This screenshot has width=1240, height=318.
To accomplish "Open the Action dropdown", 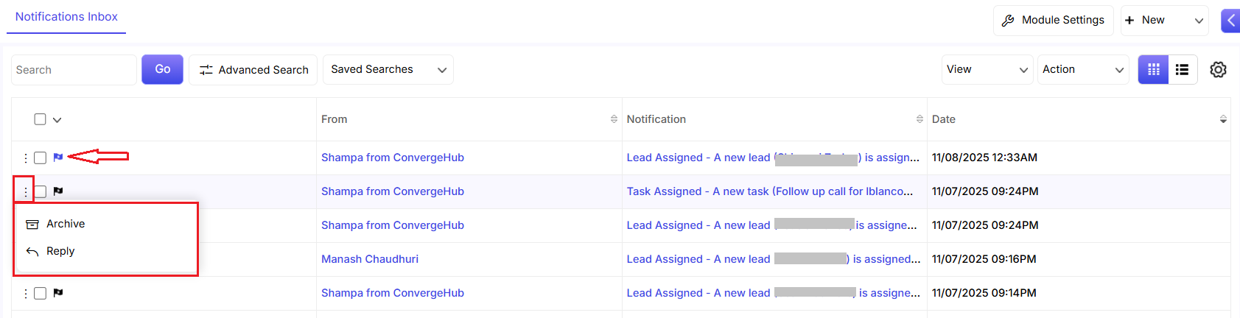I will [x=1082, y=70].
